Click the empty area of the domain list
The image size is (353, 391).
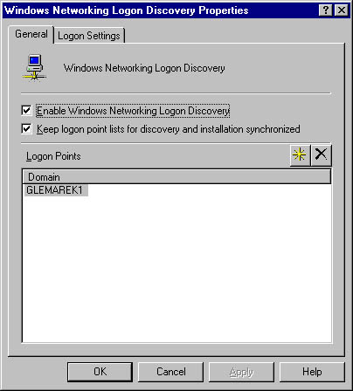[176, 268]
